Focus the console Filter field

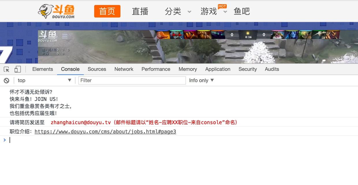coord(132,81)
